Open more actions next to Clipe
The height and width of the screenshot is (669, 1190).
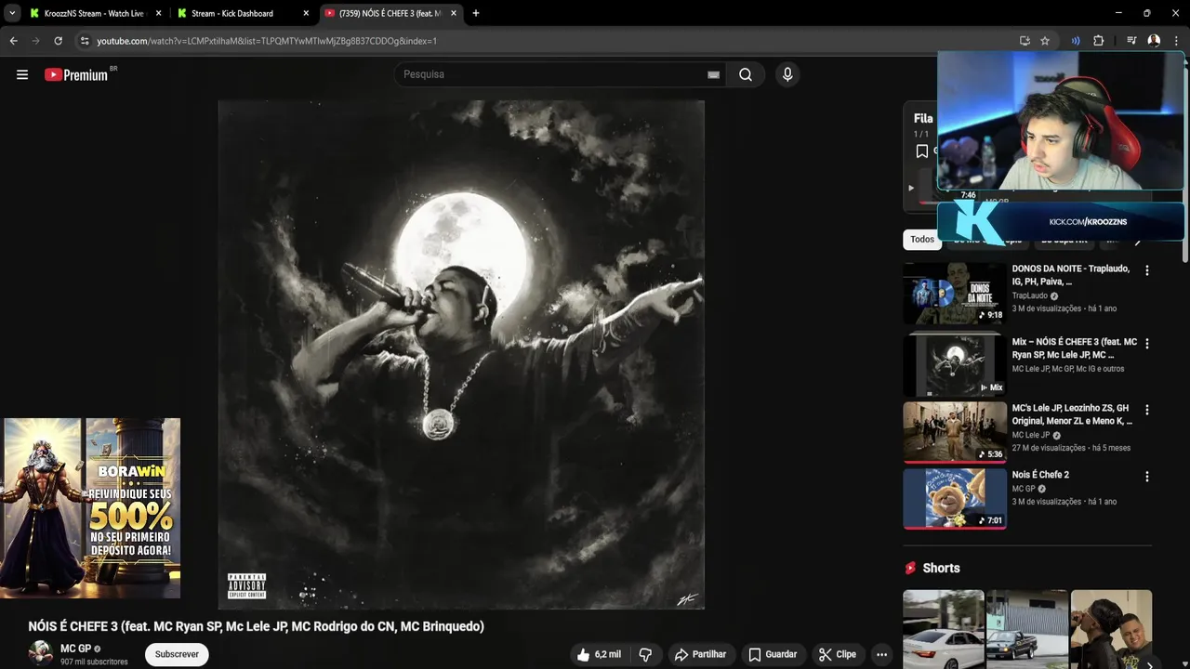[881, 654]
